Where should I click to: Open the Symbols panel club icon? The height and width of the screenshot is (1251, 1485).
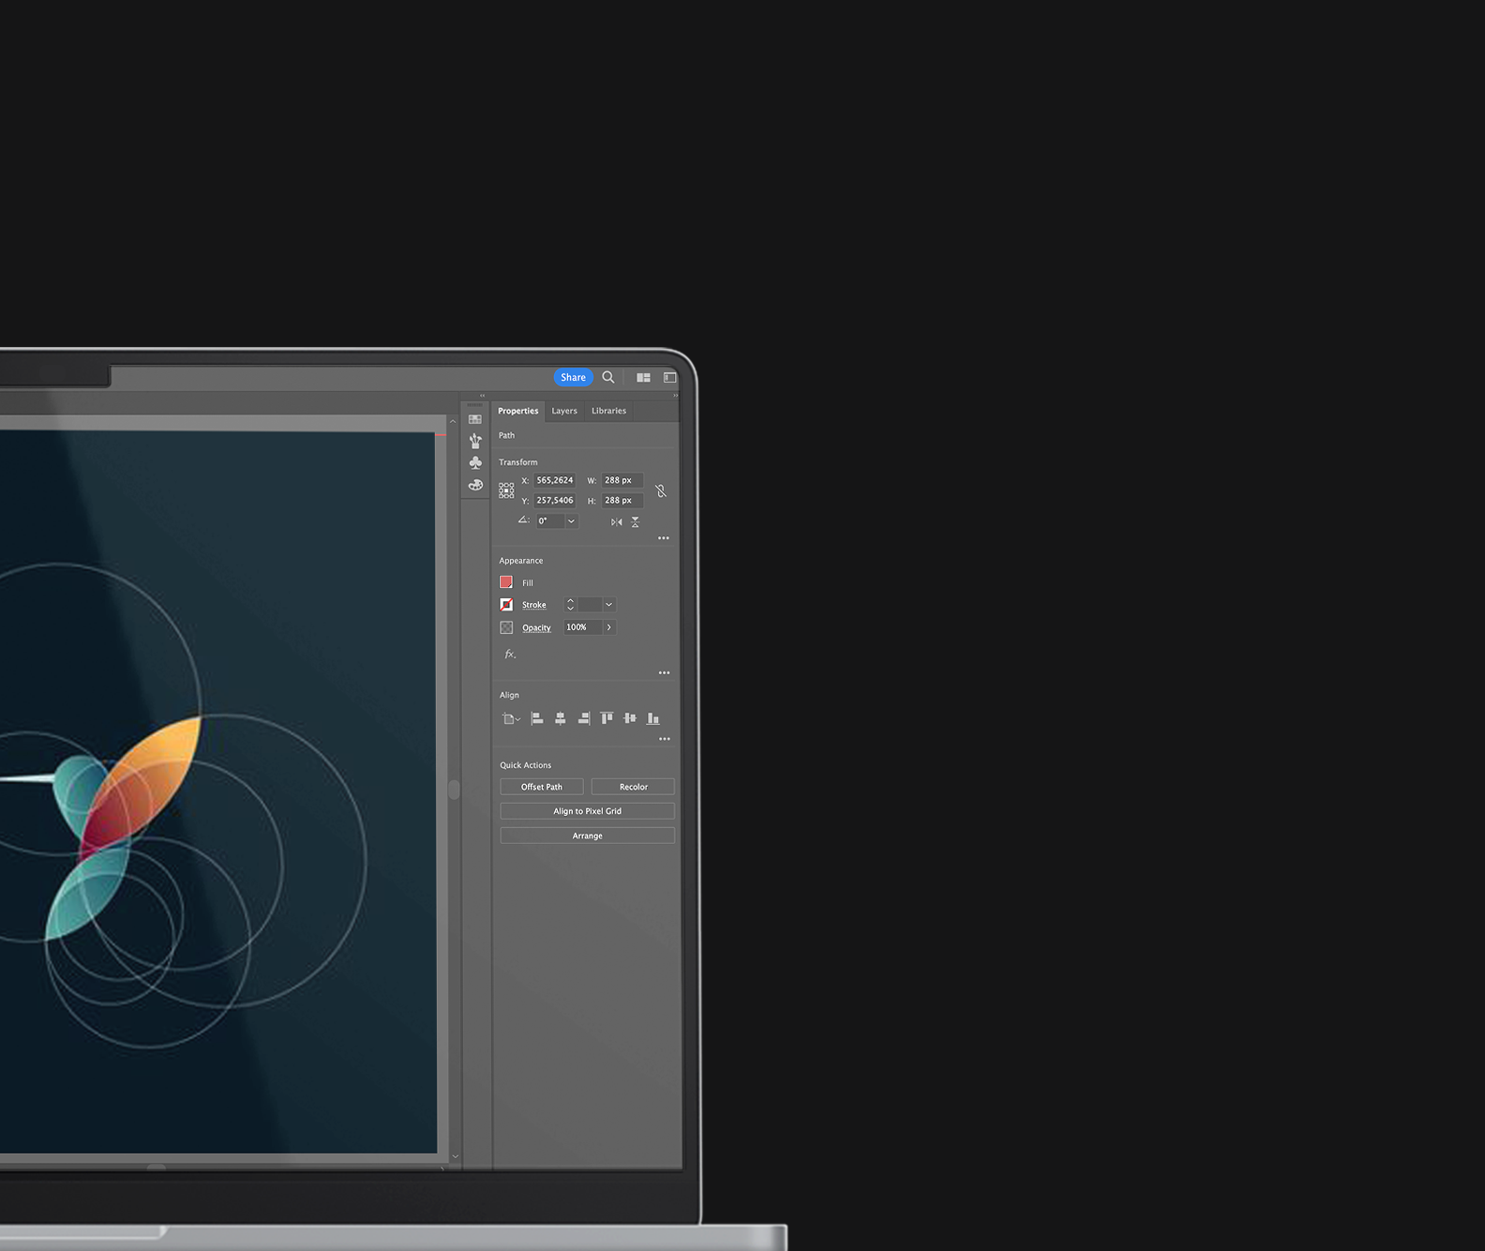click(475, 462)
